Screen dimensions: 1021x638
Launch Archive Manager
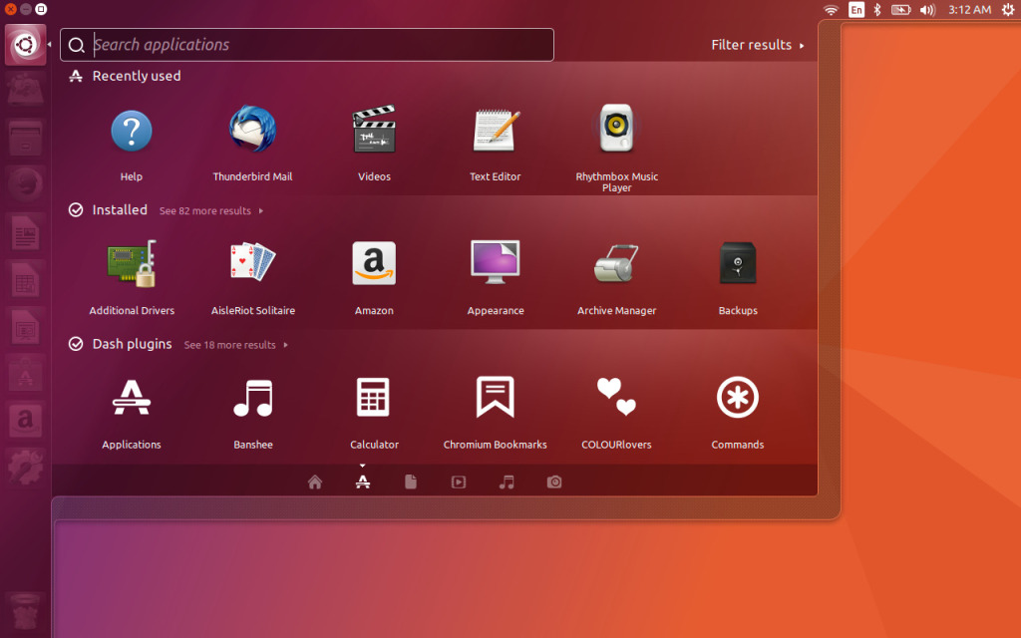616,263
